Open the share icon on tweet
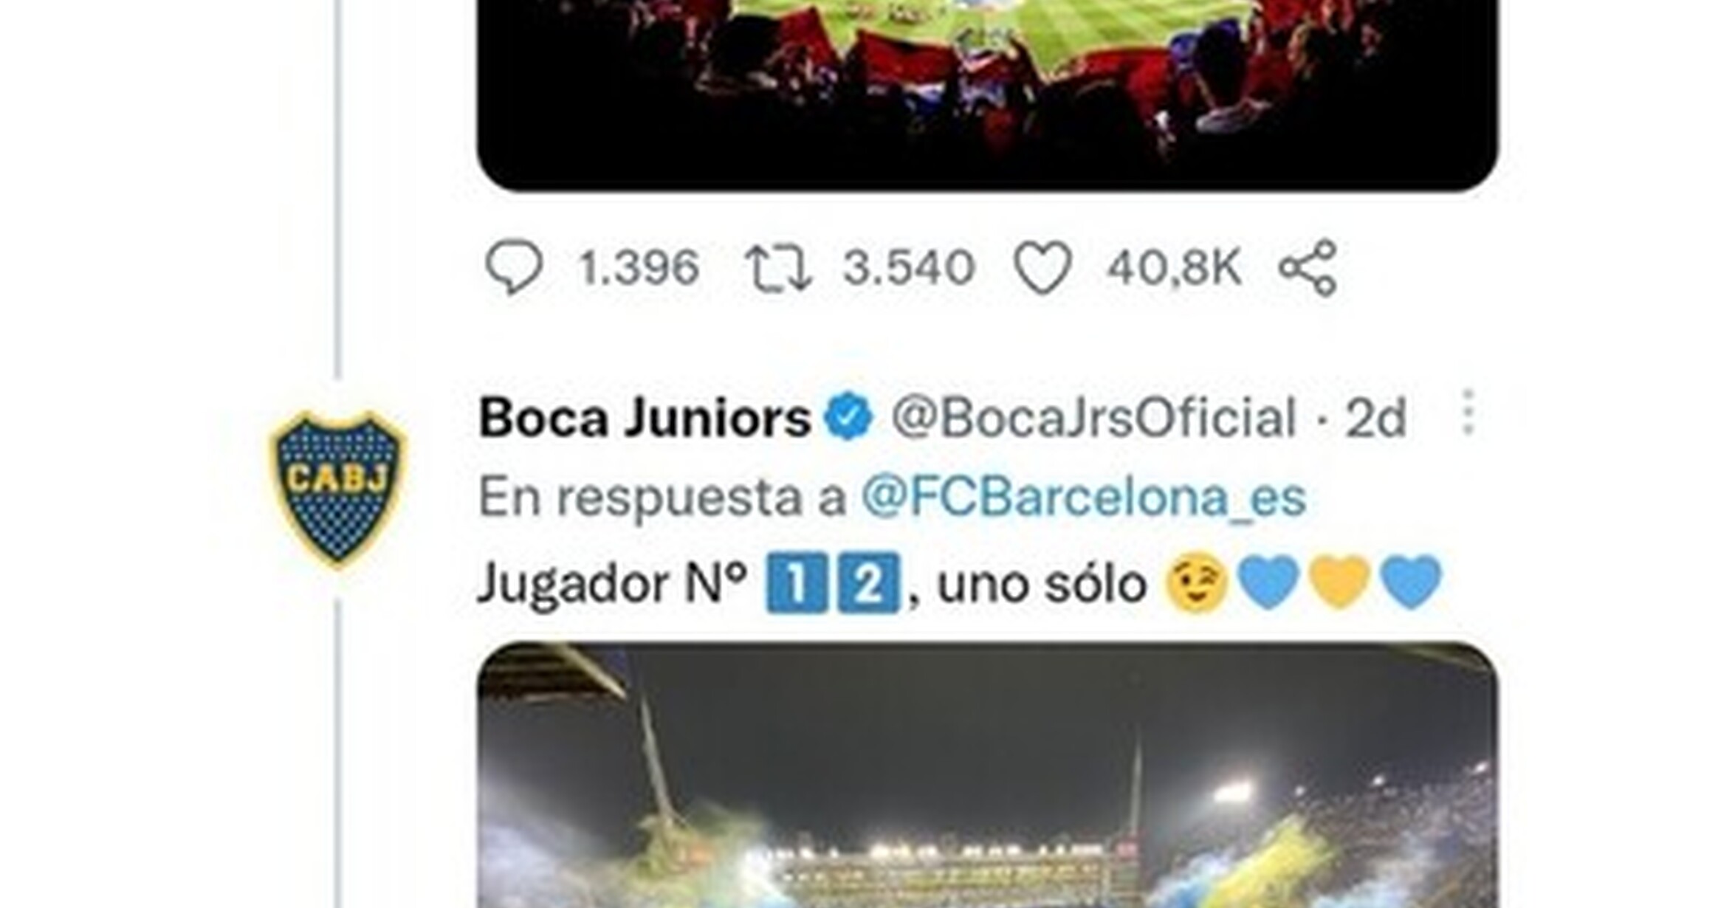Image resolution: width=1735 pixels, height=908 pixels. click(1308, 267)
